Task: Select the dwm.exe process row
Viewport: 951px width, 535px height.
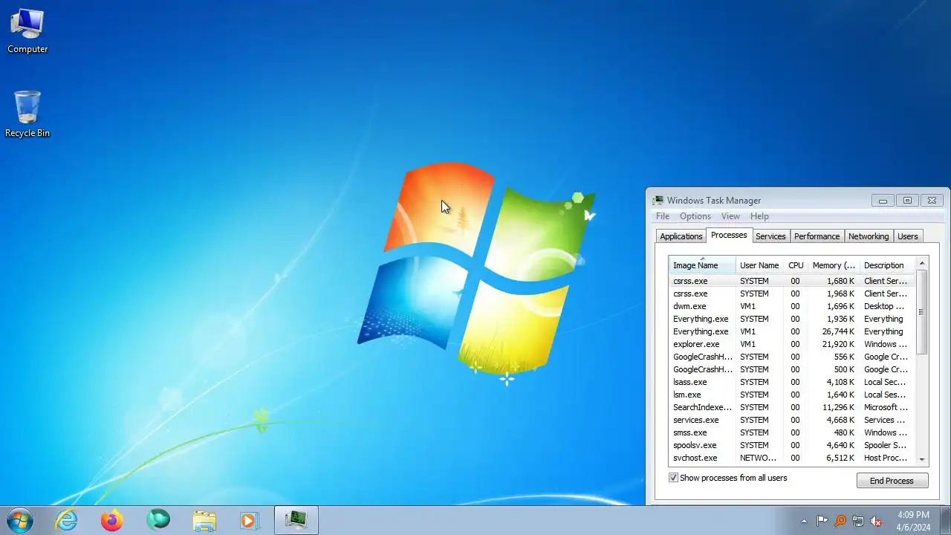Action: tap(792, 306)
